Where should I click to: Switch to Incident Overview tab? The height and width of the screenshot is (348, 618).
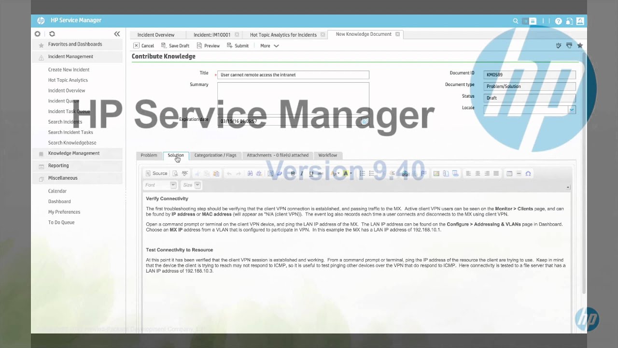pos(156,35)
